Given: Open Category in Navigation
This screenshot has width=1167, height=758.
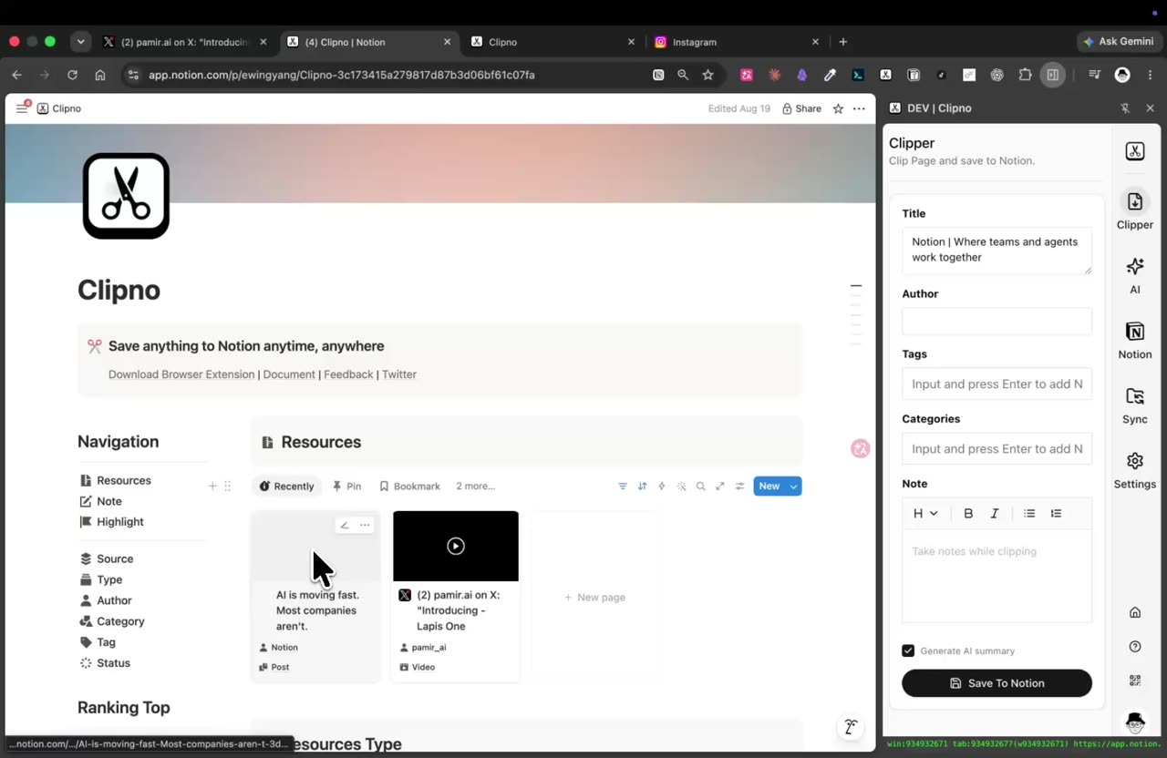Looking at the screenshot, I should [x=111, y=622].
